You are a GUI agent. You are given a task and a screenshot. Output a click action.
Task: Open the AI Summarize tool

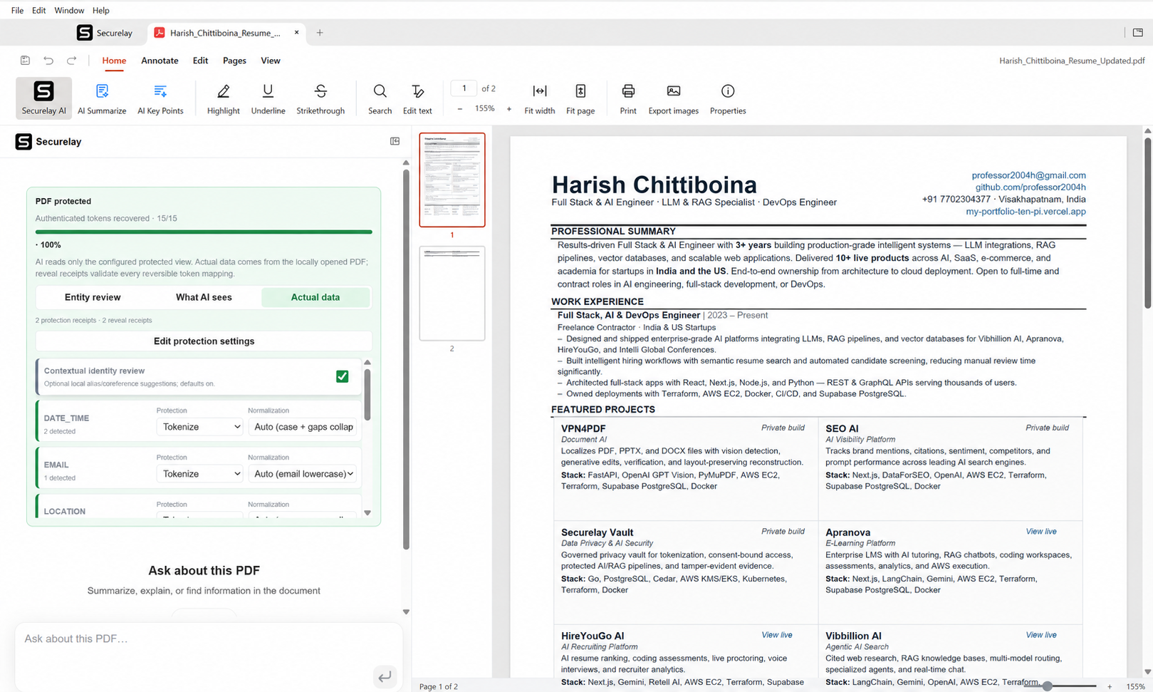click(x=102, y=98)
